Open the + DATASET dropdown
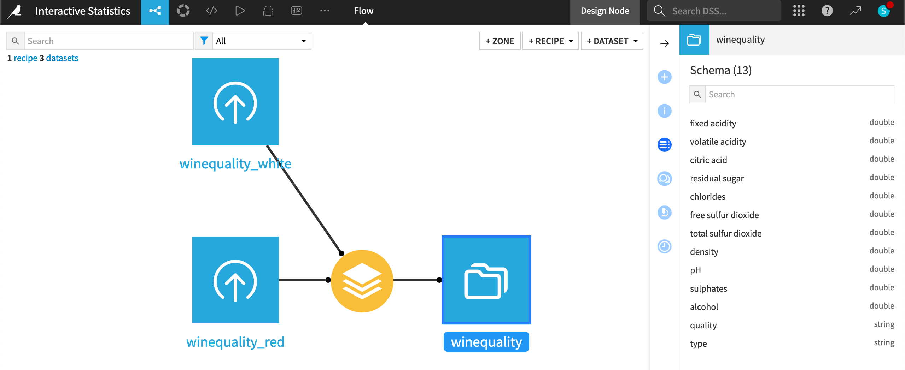Screen dimensions: 905x370 click(612, 41)
